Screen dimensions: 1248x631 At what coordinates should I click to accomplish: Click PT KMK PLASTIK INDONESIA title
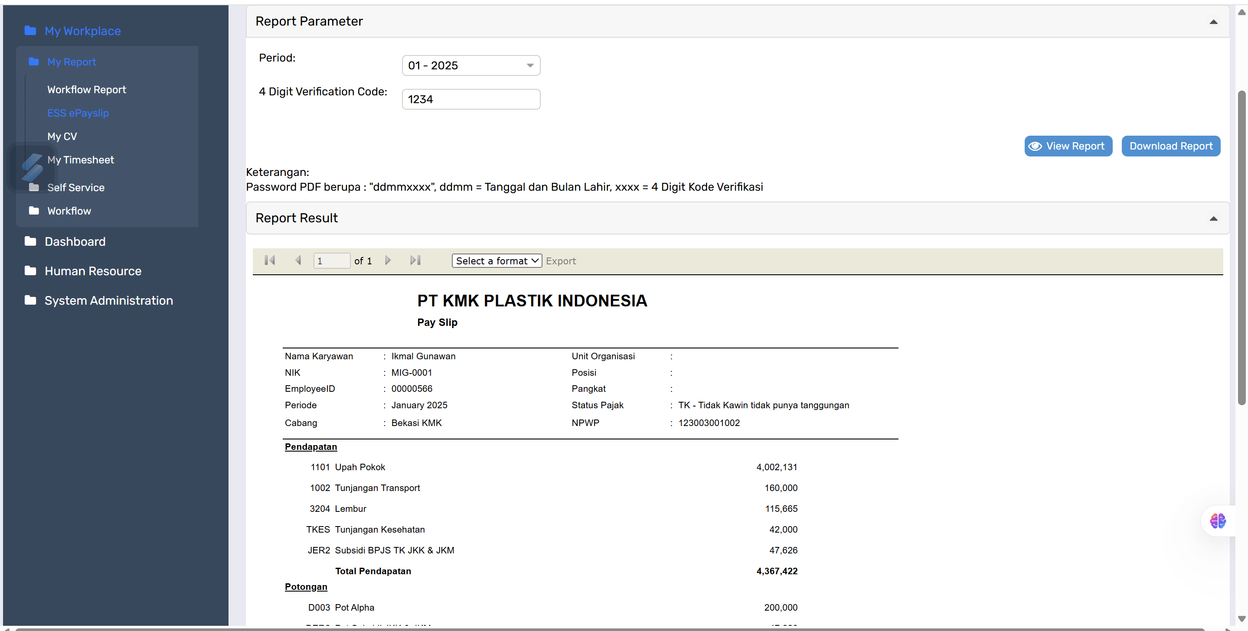532,301
